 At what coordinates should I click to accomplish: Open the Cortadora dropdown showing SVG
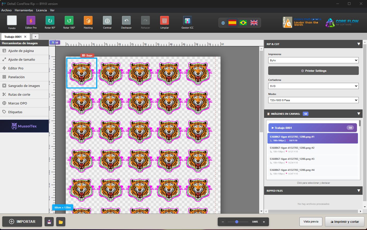pos(313,86)
